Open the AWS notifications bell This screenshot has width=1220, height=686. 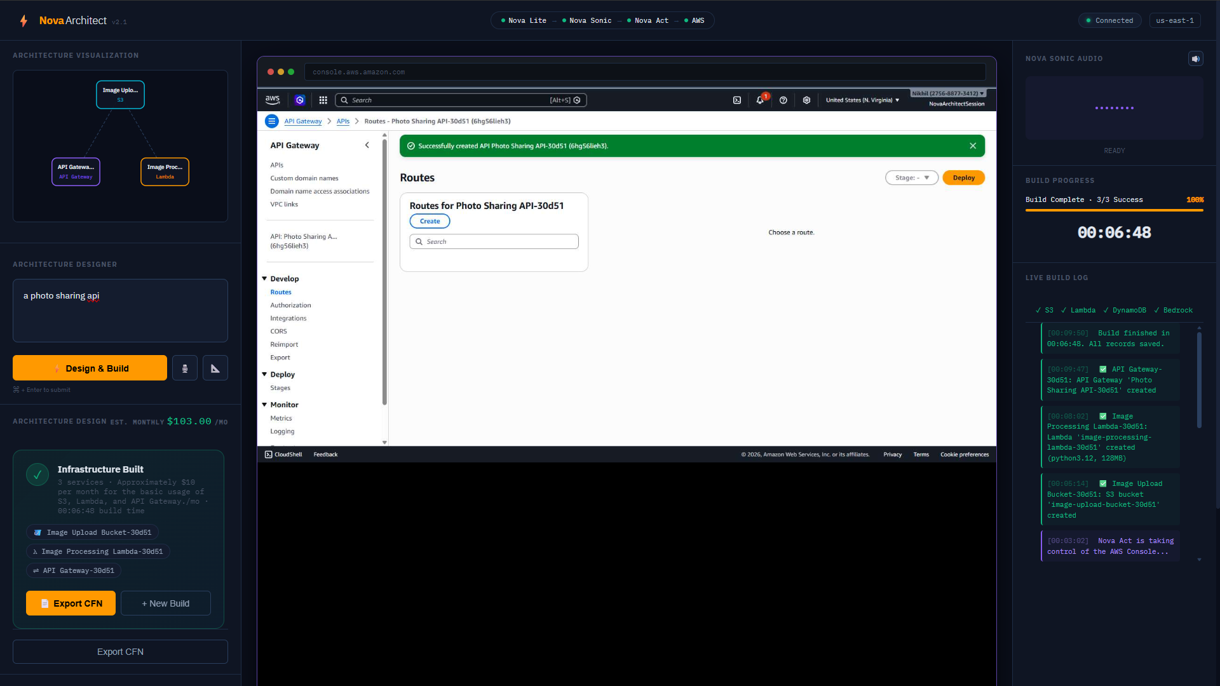[760, 100]
